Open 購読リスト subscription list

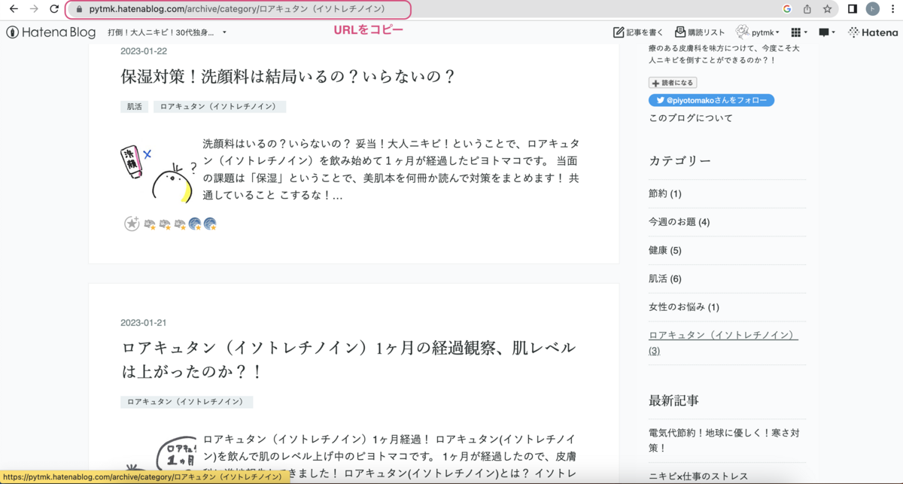click(700, 32)
